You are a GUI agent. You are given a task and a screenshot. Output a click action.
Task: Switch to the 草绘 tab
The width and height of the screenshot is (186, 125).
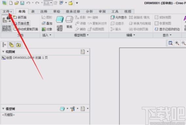[x=57, y=11]
